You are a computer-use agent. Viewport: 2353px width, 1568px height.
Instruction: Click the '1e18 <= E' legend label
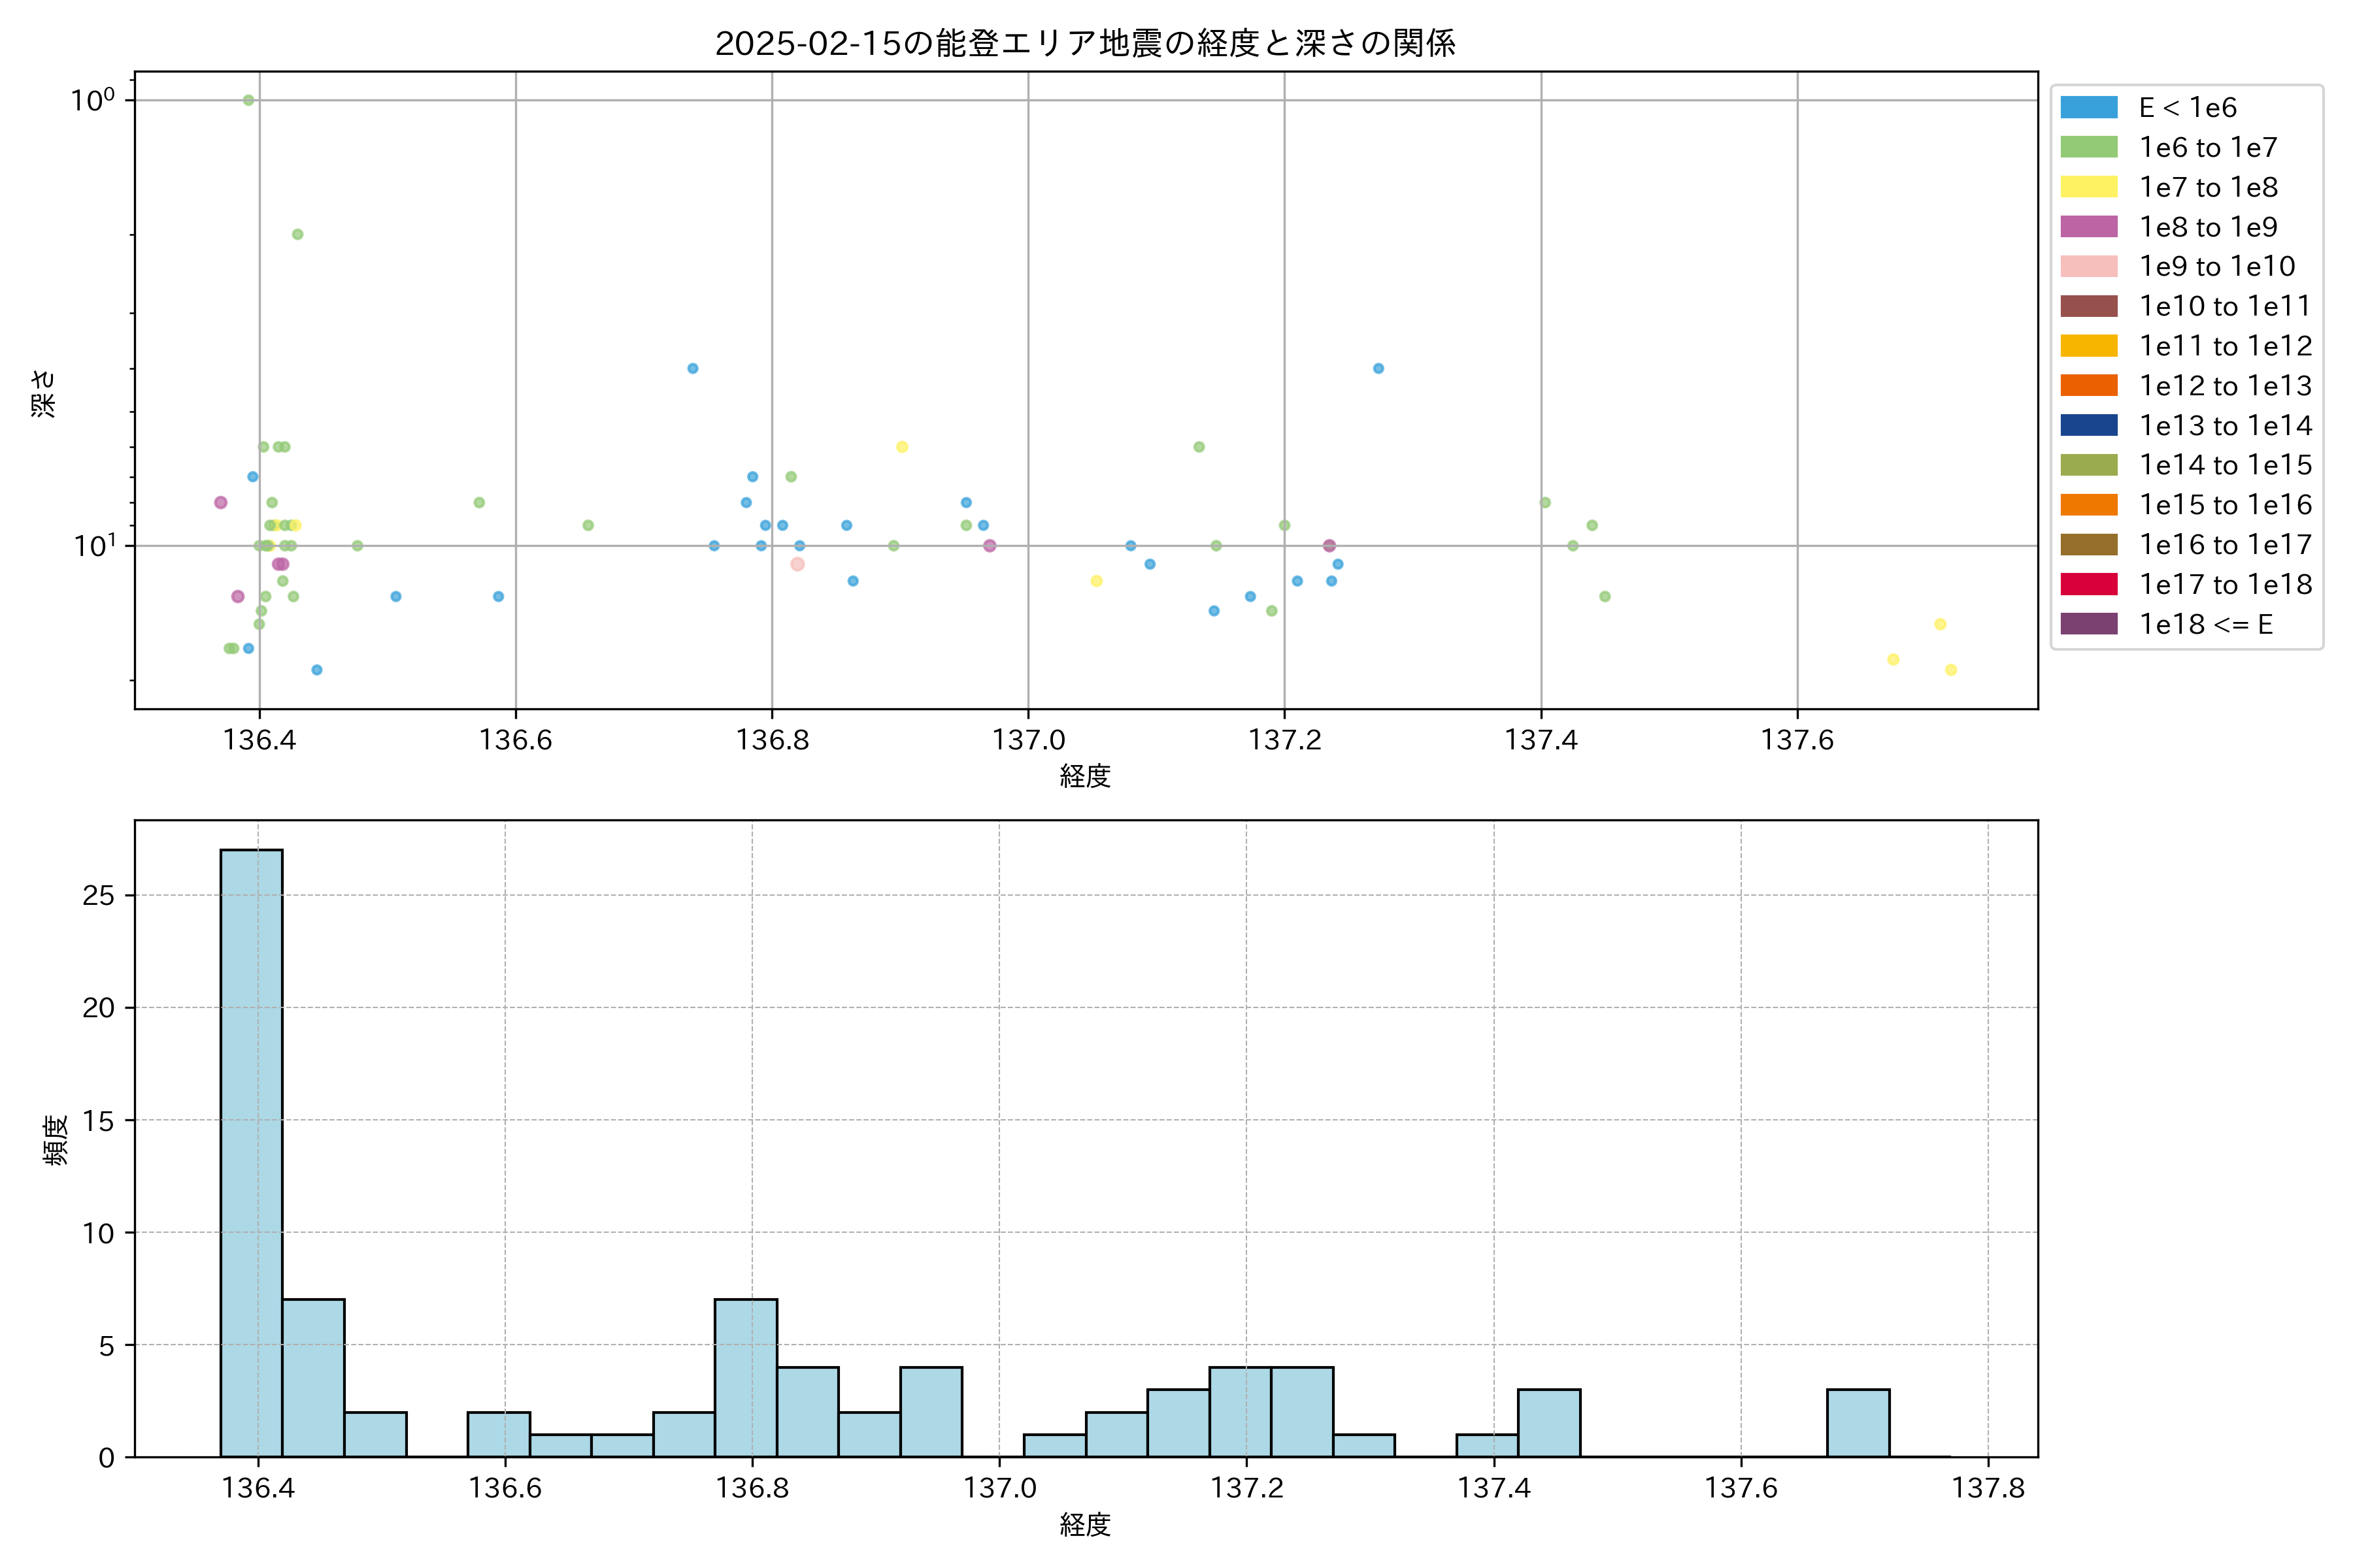pyautogui.click(x=2205, y=625)
